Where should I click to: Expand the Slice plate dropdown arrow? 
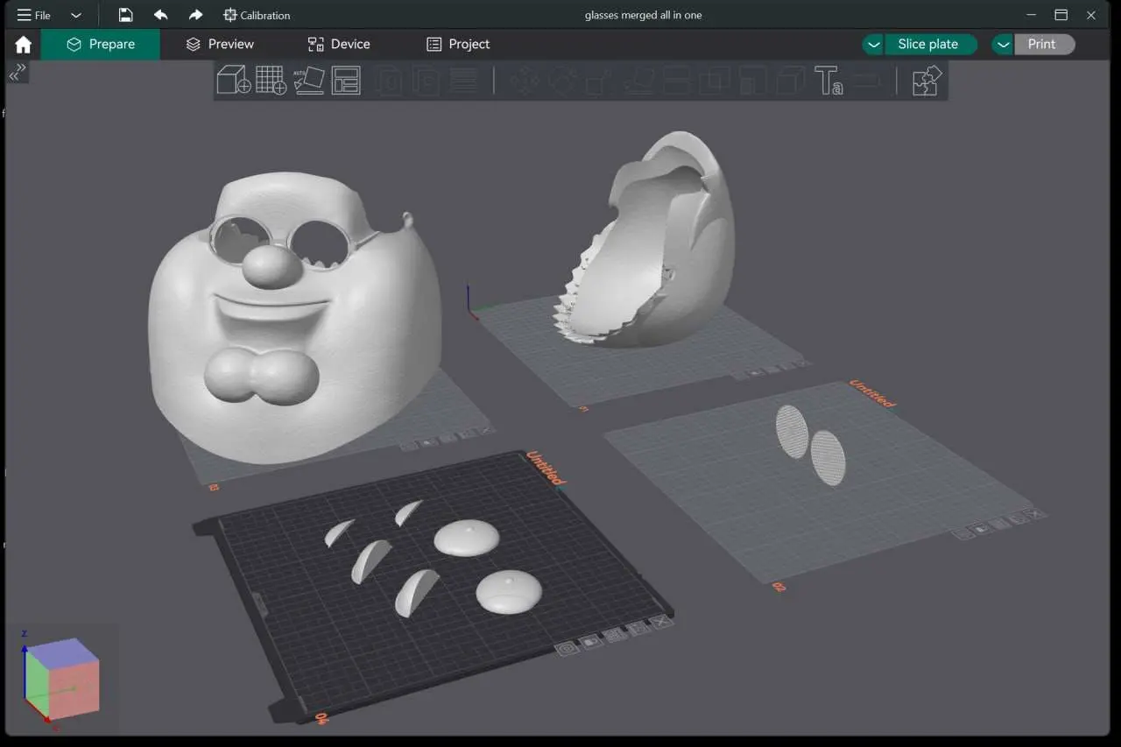coord(873,45)
